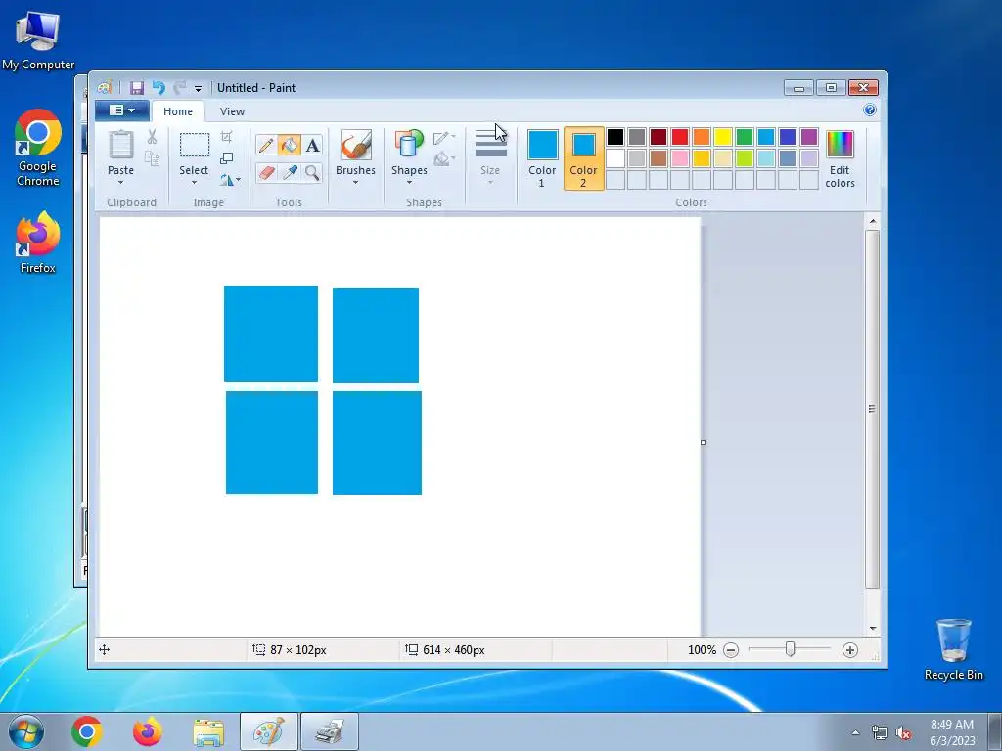Open the Paint file menu dropdown

coord(122,110)
